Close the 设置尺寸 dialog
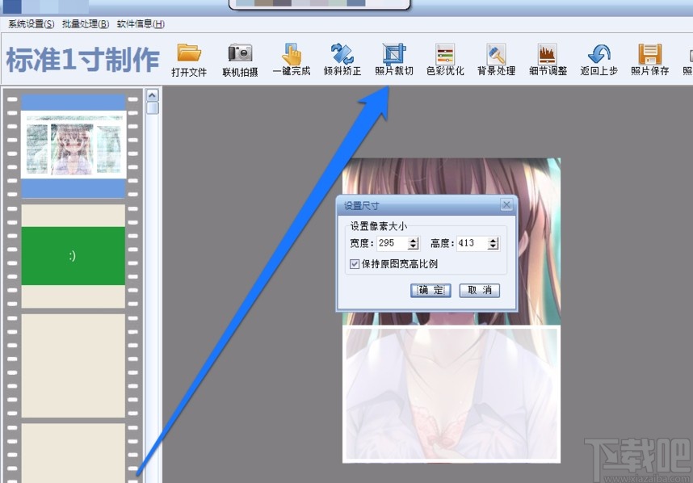 (x=506, y=204)
